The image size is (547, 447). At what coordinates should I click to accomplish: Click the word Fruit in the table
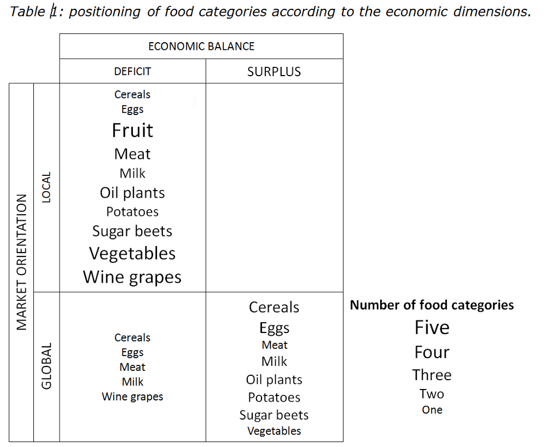[132, 130]
